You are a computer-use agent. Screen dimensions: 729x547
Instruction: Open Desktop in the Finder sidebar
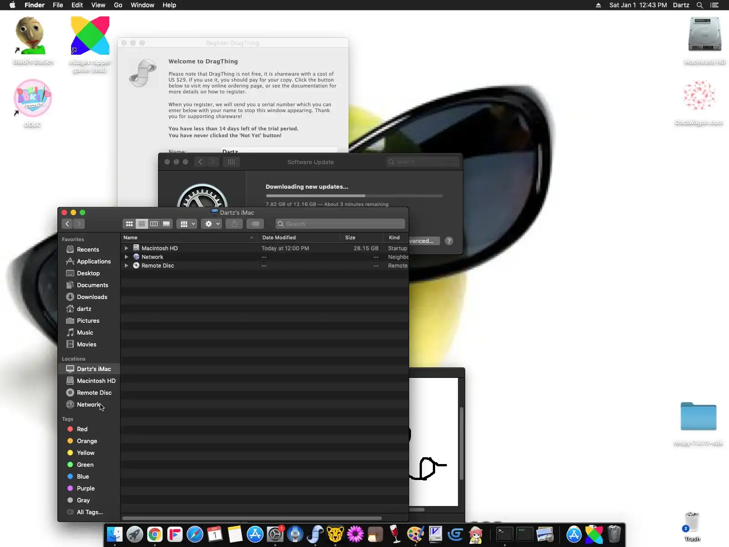tap(89, 273)
